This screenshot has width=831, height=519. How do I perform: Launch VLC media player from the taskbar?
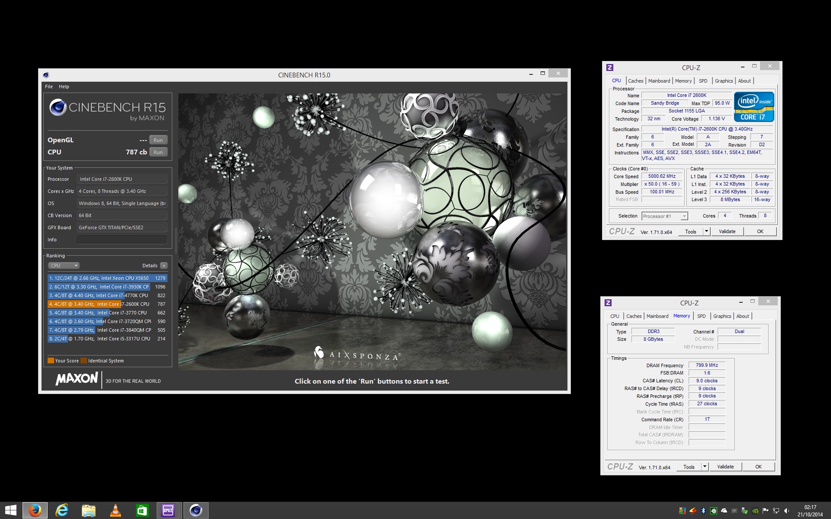click(116, 510)
